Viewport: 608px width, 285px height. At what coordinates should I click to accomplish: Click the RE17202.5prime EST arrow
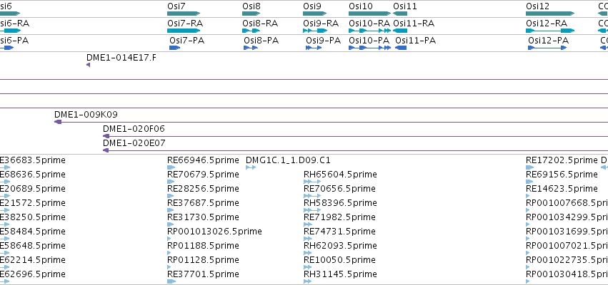tap(530, 167)
